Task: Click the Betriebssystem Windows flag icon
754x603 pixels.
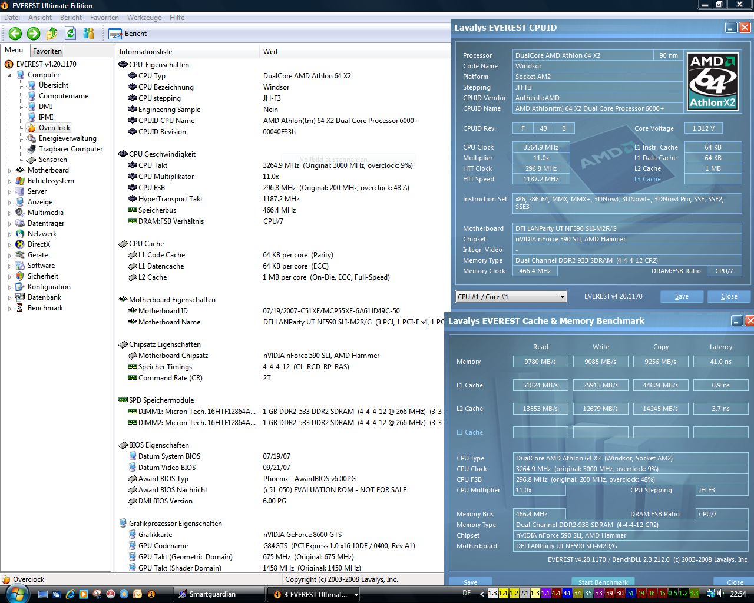Action: point(20,181)
